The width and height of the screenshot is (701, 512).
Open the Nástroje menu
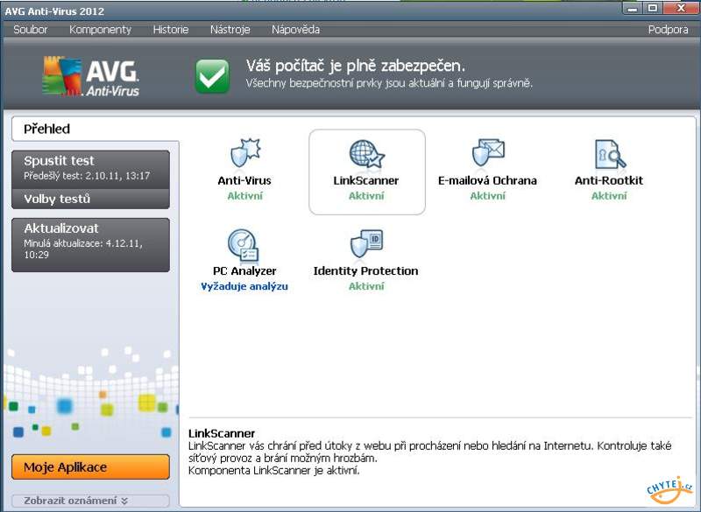tap(230, 30)
